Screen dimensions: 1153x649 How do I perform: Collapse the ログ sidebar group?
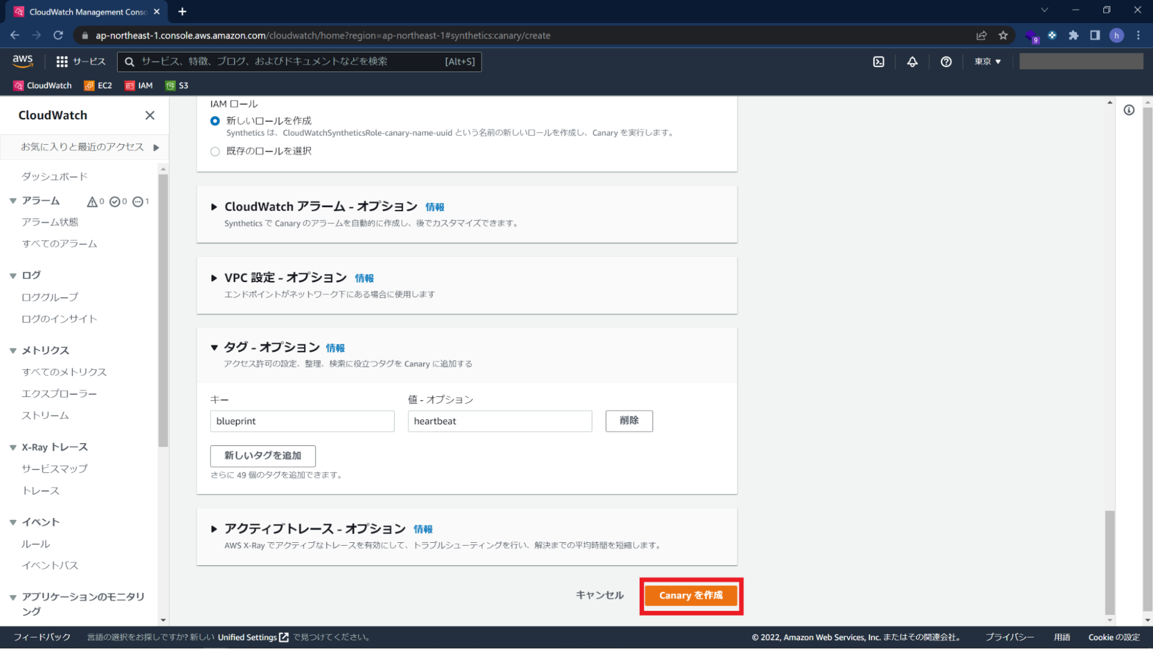(13, 276)
